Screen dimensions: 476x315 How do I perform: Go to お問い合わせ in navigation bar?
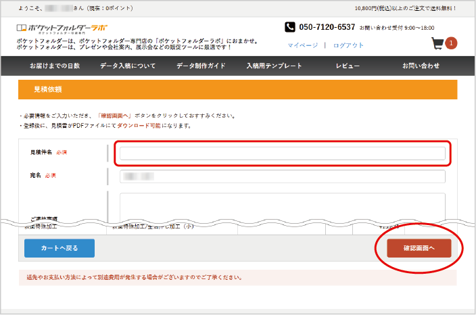[x=421, y=66]
